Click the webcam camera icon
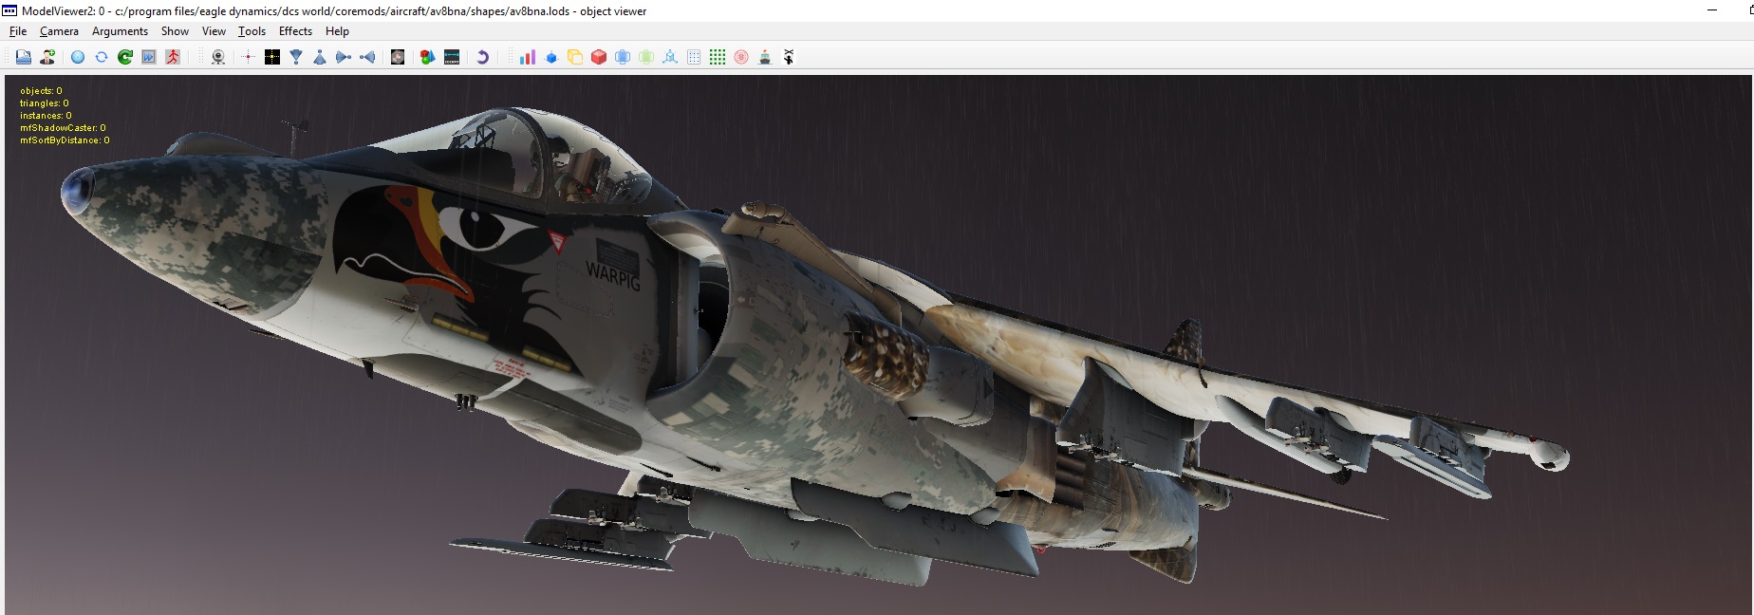Viewport: 1754px width, 615px height. (218, 57)
